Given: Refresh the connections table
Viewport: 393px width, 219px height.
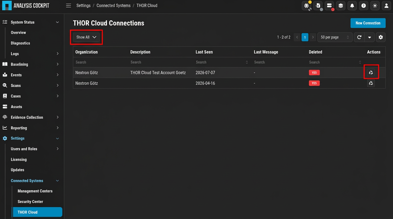Looking at the screenshot, I should click(x=359, y=37).
